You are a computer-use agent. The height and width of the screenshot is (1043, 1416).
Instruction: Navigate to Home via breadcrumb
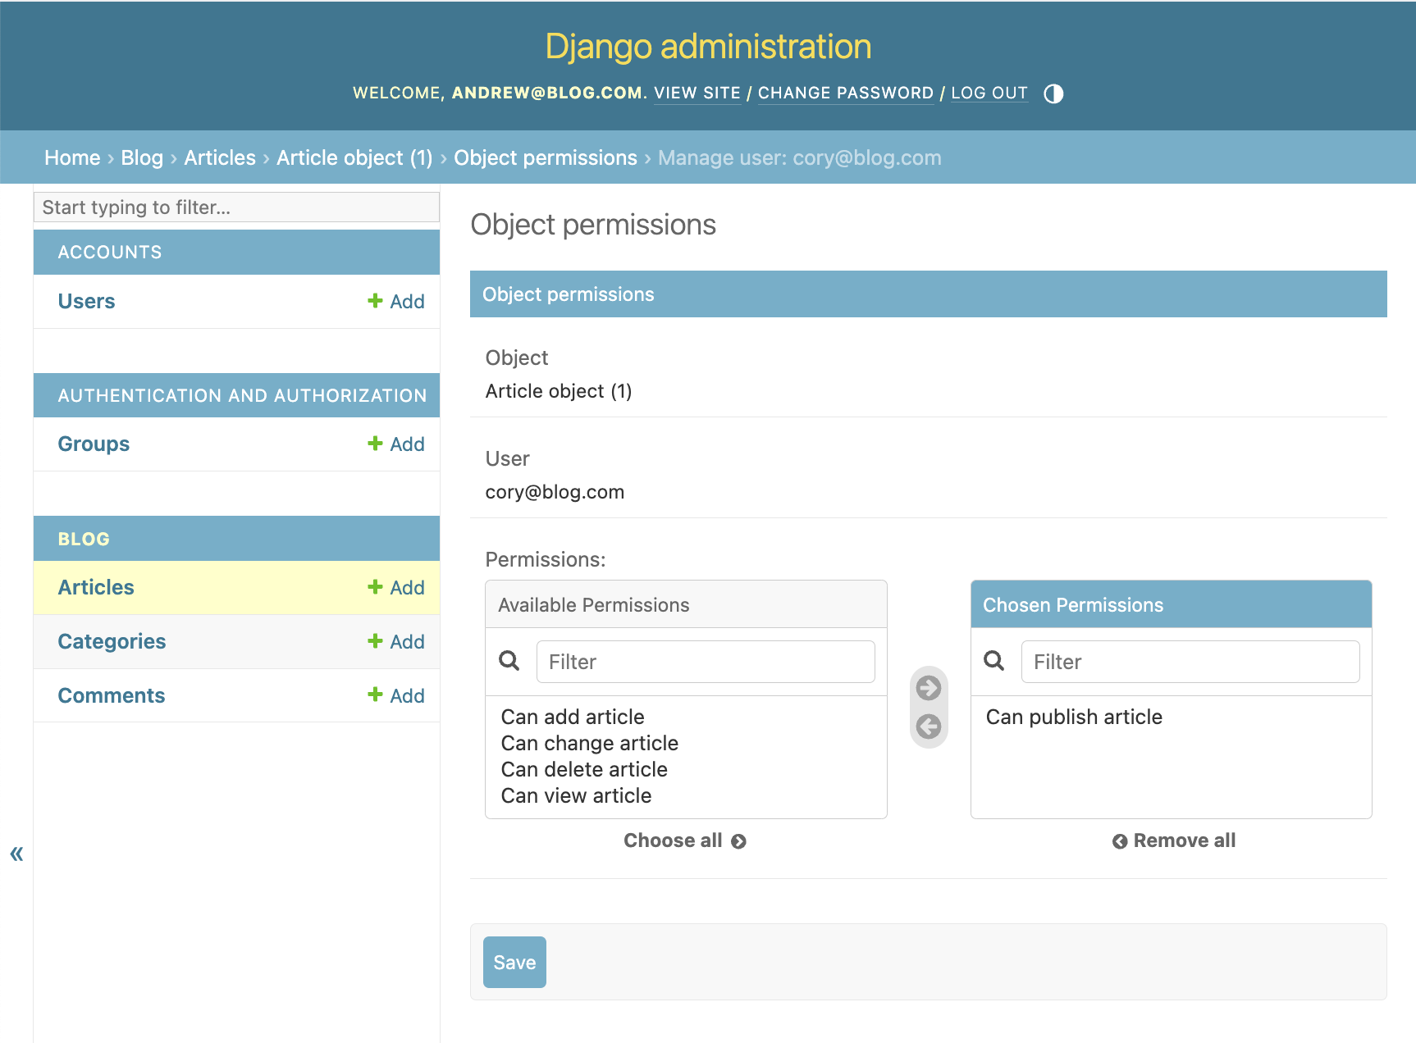click(x=72, y=157)
